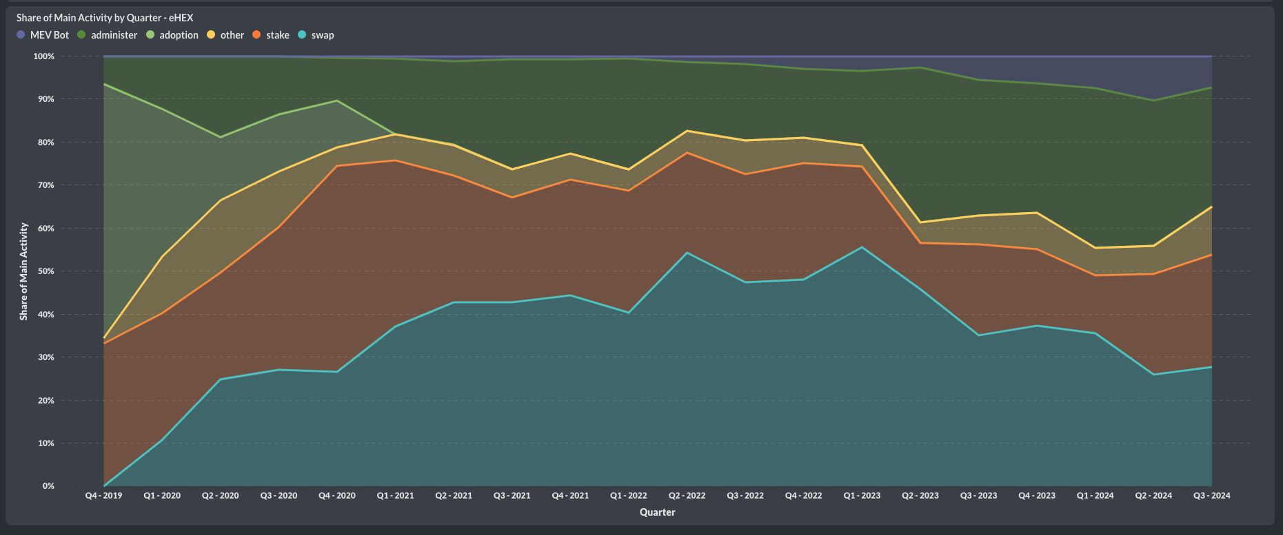Click the adoption line point at Q4 - 2020
The height and width of the screenshot is (535, 1283).
point(337,101)
